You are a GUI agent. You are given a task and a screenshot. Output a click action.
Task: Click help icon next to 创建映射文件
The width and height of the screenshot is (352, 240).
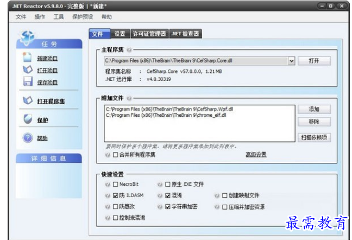(x=217, y=195)
